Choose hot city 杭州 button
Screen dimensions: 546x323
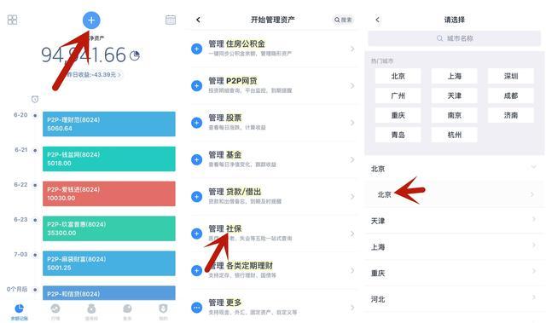(x=455, y=135)
